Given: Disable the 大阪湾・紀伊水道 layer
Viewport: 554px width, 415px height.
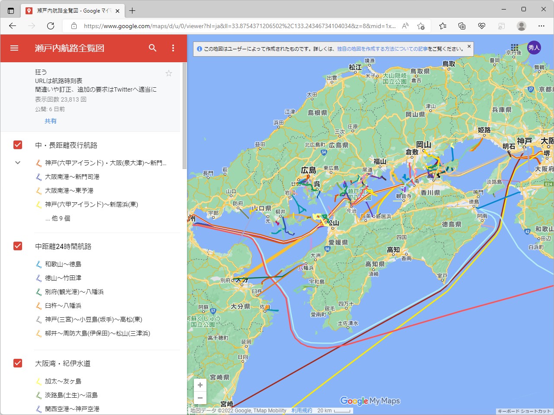Looking at the screenshot, I should click(17, 363).
